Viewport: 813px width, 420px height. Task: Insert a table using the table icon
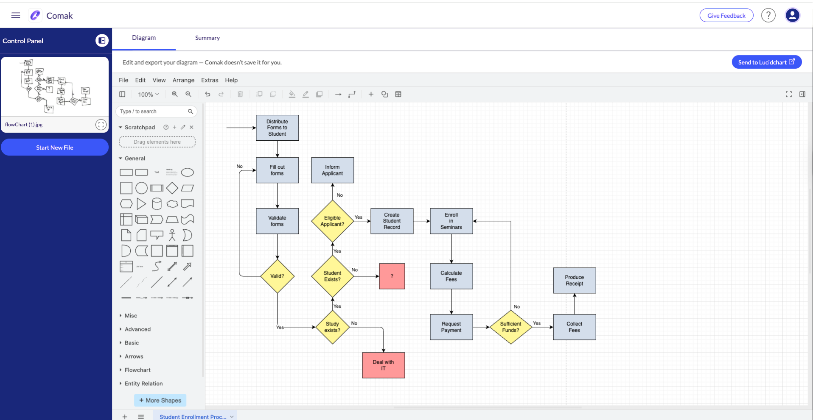[x=398, y=94]
